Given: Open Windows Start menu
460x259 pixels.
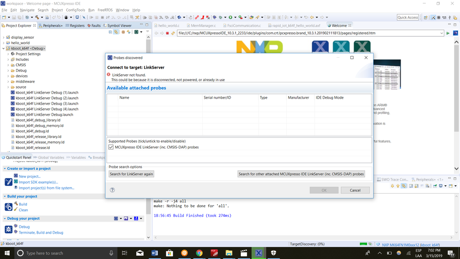Looking at the screenshot, I should pyautogui.click(x=7, y=253).
